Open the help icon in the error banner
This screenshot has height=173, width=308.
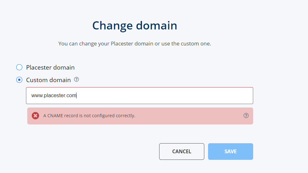click(246, 116)
